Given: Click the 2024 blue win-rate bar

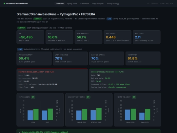Looking at the screenshot, I should pyautogui.click(x=30, y=115).
